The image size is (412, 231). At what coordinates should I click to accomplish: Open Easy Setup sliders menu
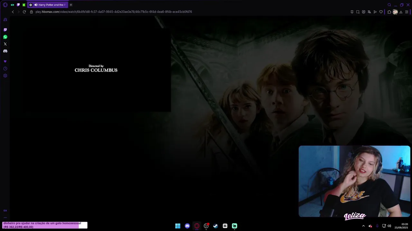(x=407, y=12)
